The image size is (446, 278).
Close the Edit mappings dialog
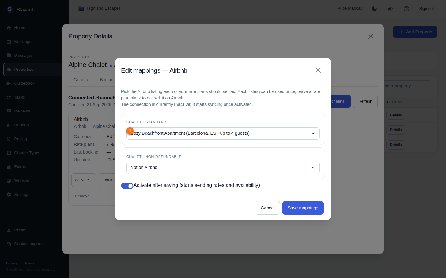[318, 70]
